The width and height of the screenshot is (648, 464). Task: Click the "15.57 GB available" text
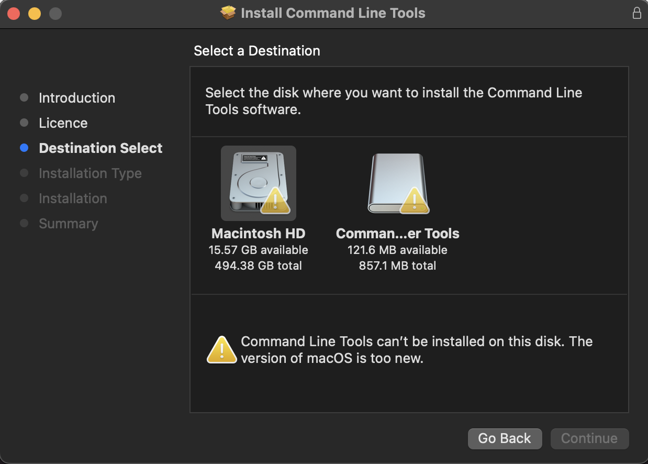tap(259, 250)
